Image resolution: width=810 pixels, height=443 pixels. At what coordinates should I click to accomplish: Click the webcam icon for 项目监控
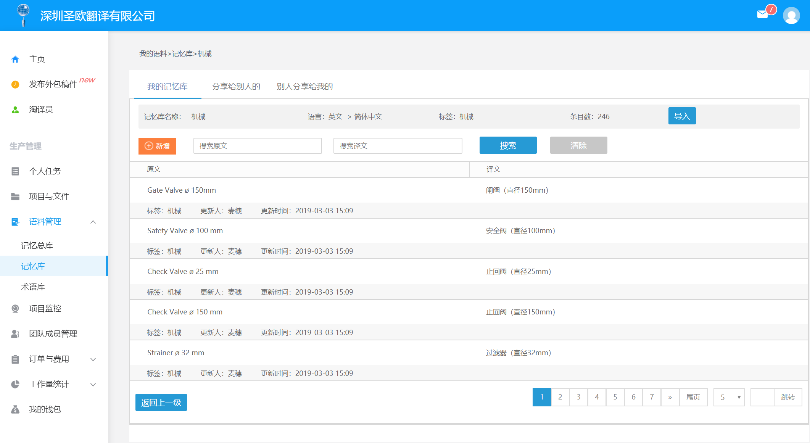coord(15,309)
